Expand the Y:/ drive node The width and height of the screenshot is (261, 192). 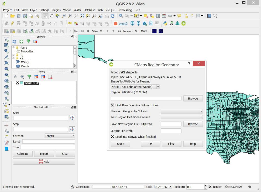[x=14, y=58]
